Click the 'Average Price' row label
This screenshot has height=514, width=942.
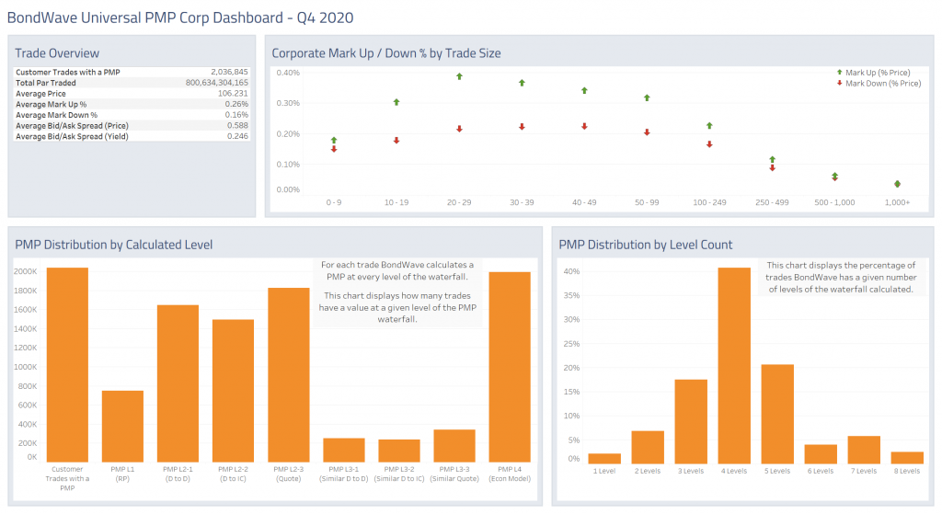(40, 94)
